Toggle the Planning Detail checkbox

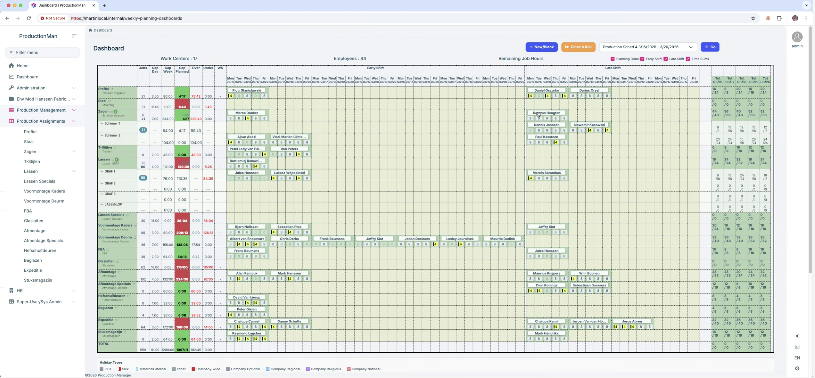613,59
